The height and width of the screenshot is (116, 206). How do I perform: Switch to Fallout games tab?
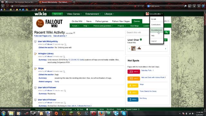102,21
